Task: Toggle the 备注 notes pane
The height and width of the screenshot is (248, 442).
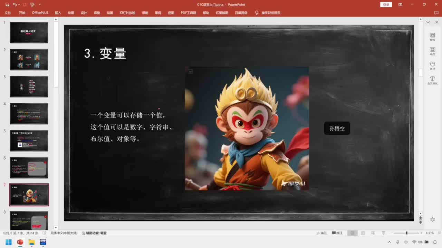Action: [x=322, y=233]
